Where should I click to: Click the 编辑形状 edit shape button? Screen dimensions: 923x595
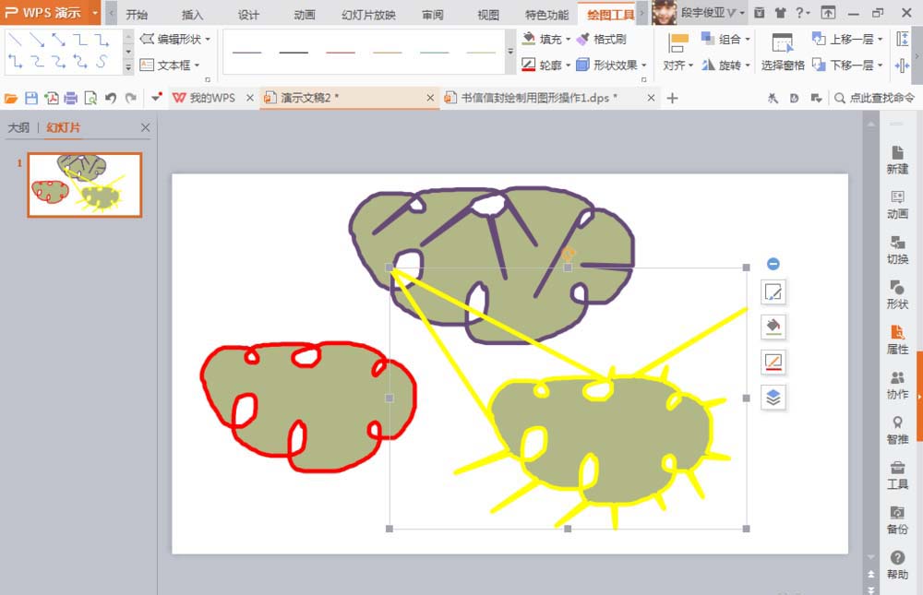coord(175,40)
